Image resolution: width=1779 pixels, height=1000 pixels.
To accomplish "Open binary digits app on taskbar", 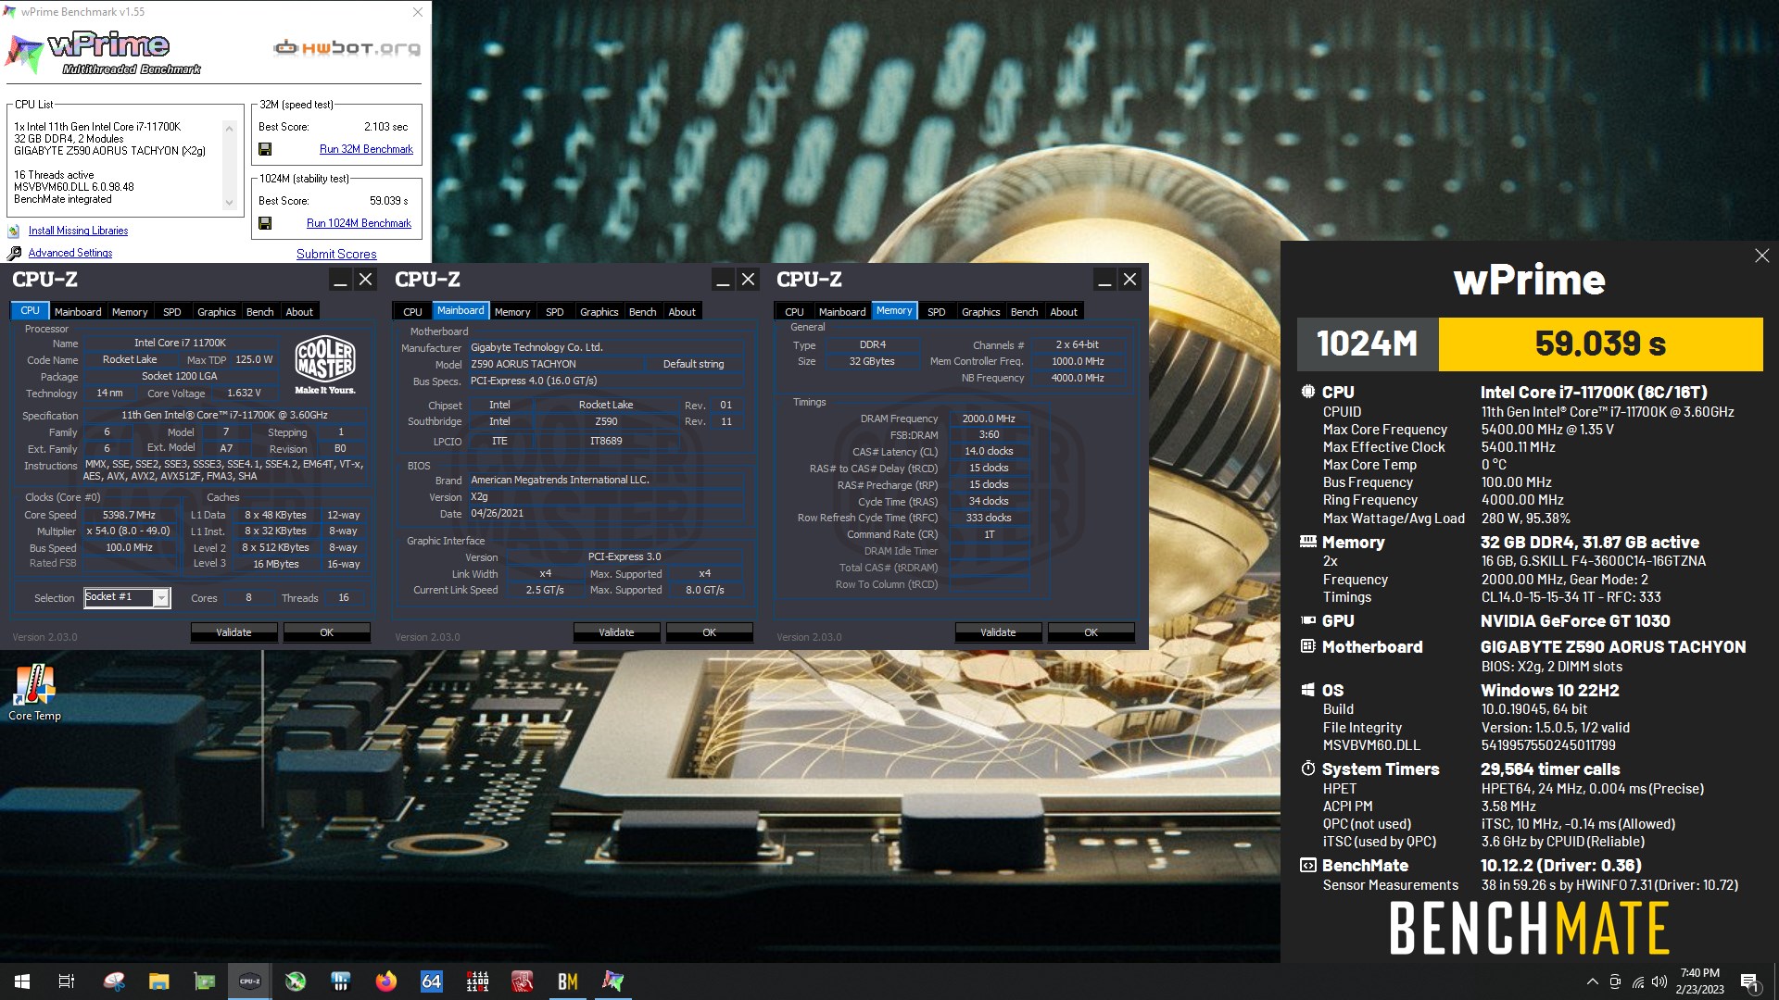I will 477,981.
